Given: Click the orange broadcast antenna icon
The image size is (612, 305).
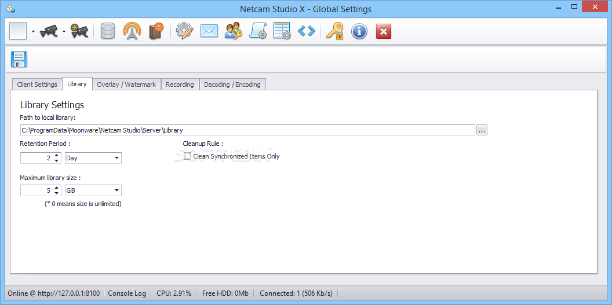Looking at the screenshot, I should tap(132, 31).
